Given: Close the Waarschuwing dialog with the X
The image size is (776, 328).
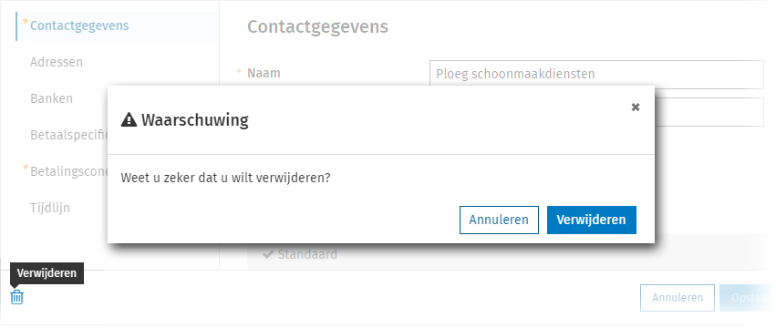Looking at the screenshot, I should point(636,107).
